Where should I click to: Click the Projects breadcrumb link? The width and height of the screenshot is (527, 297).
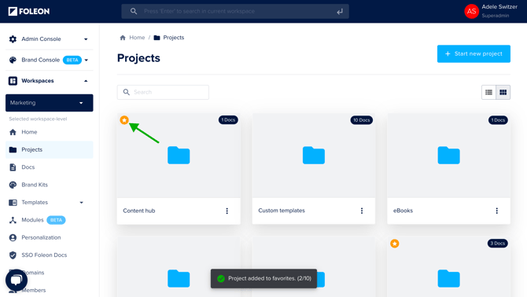tap(173, 38)
